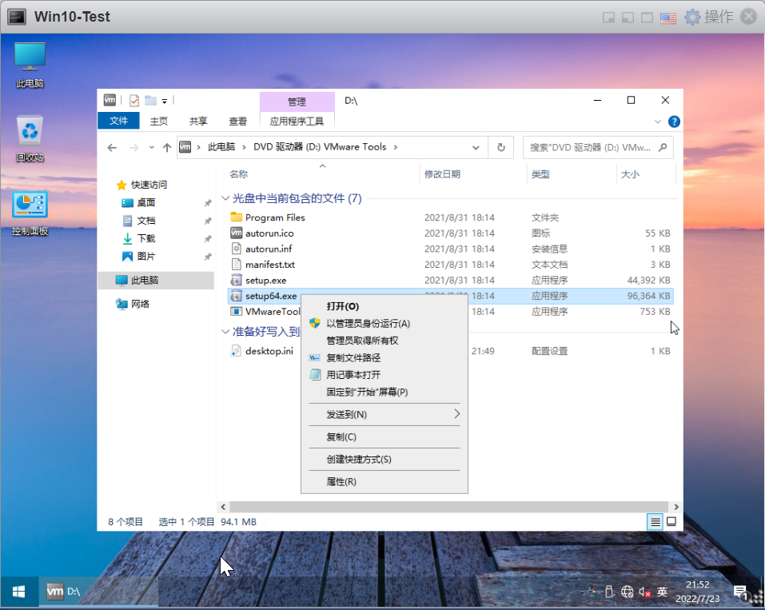
Task: Expand the ribbon with the chevron
Action: click(658, 122)
